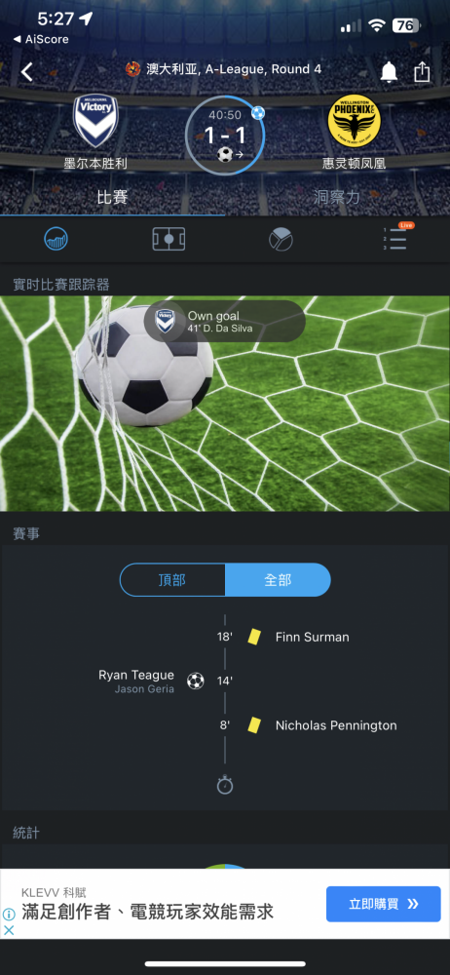Screen dimensions: 450x975
Task: Open the live standings list icon
Action: 395,238
